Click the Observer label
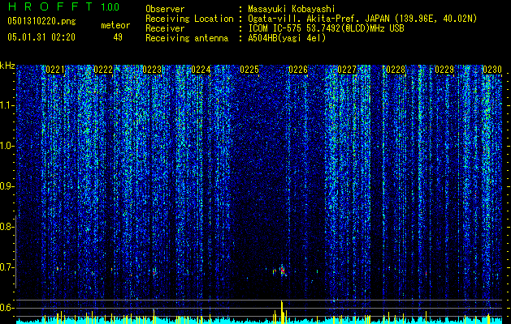This screenshot has width=511, height=324. coord(165,9)
